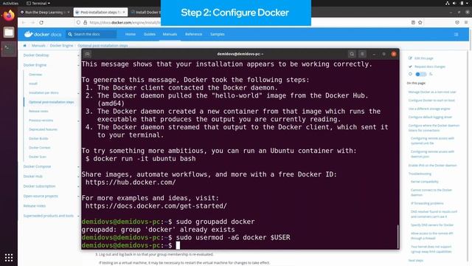The width and height of the screenshot is (472, 266).
Task: Click the home breadcrumb icon
Action: [24, 46]
